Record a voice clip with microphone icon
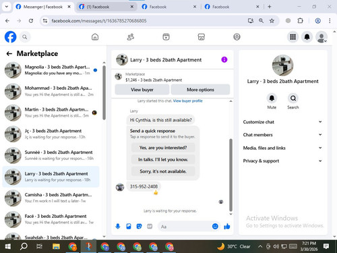The image size is (337, 253). [118, 226]
